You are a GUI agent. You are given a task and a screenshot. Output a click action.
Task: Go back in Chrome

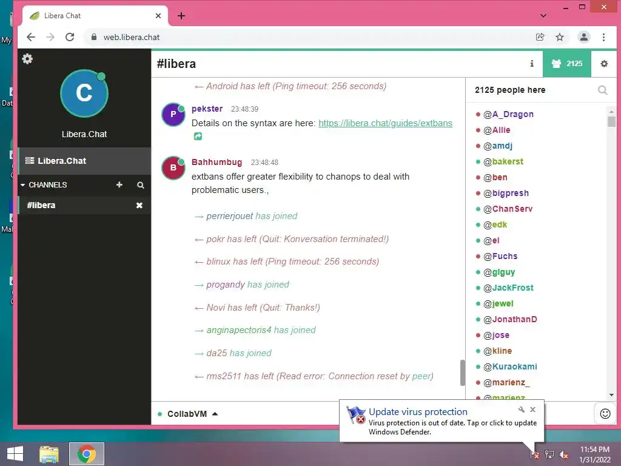tap(31, 37)
